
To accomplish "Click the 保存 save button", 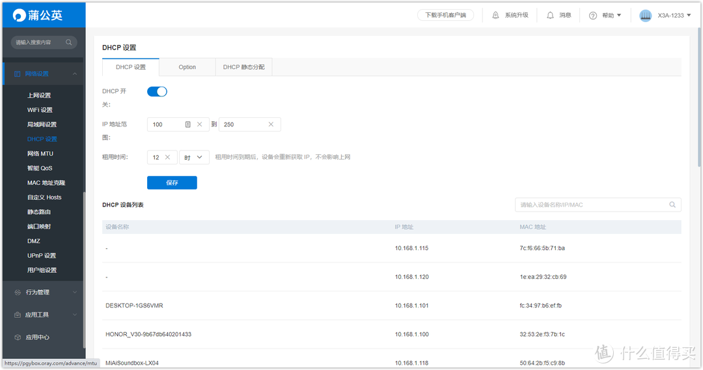I will point(172,183).
